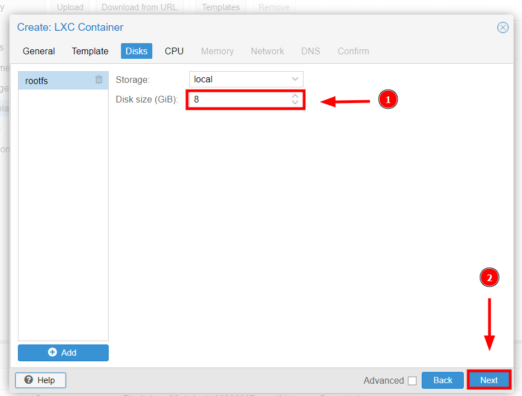Click the trash icon beside rootfs

coord(99,80)
